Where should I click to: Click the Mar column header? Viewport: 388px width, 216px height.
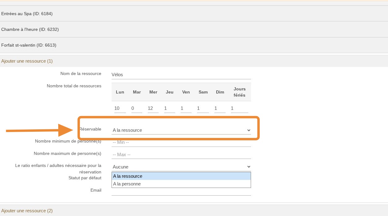137,92
